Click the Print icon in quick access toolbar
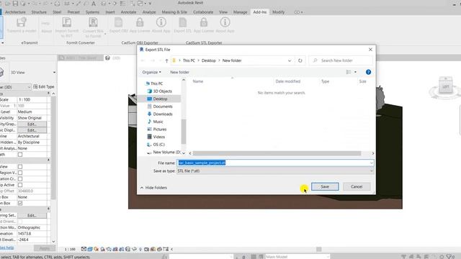Image resolution: width=461 pixels, height=259 pixels. coord(58,4)
